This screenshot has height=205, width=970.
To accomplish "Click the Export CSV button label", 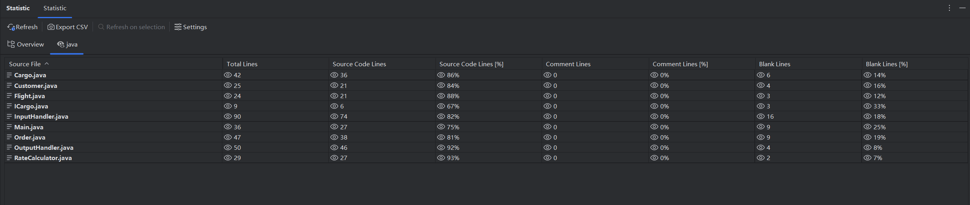I will pyautogui.click(x=72, y=27).
